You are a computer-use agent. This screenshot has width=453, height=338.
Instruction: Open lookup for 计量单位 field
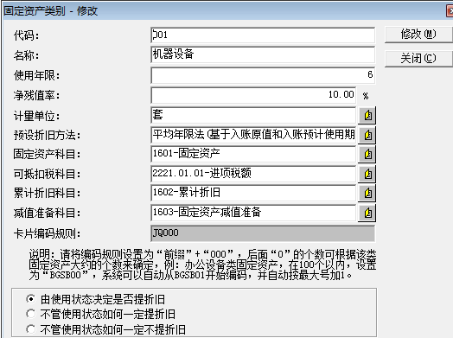[x=367, y=116]
